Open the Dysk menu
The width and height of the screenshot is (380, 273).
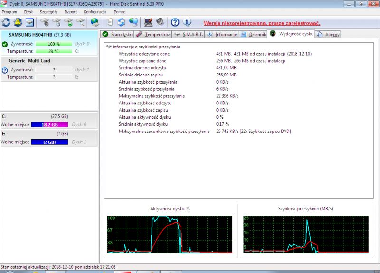[x=28, y=12]
